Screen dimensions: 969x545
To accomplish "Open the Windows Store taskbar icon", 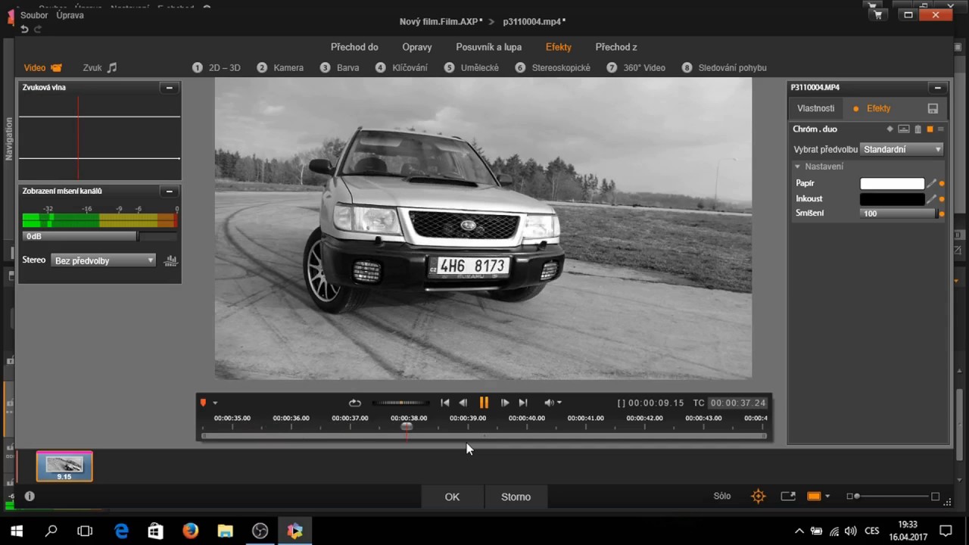I will pos(155,531).
